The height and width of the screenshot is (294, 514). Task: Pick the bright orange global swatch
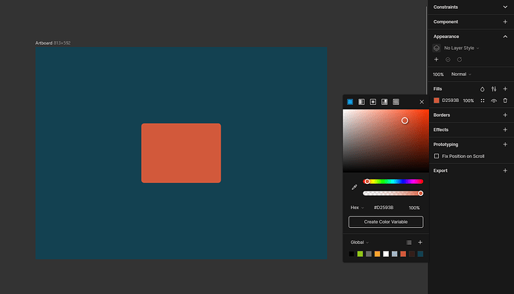pos(377,254)
